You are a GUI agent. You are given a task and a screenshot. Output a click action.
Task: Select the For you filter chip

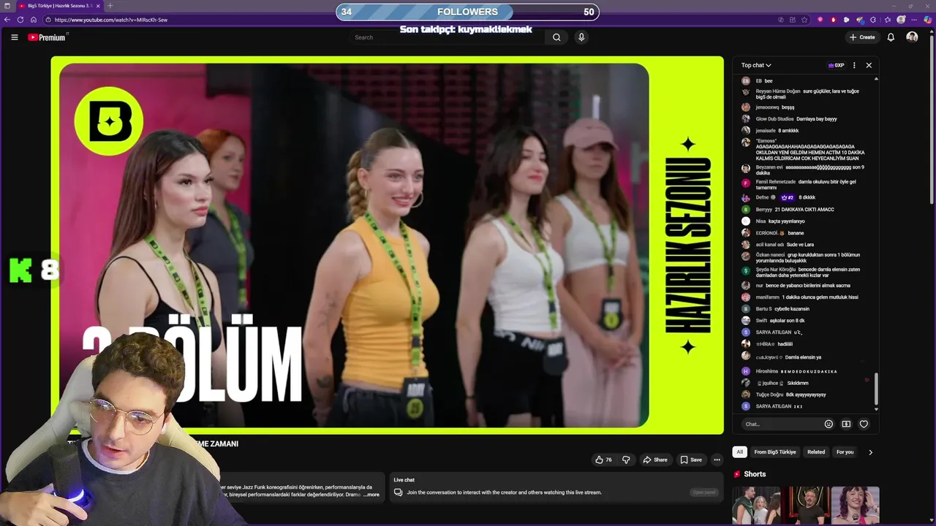point(845,452)
